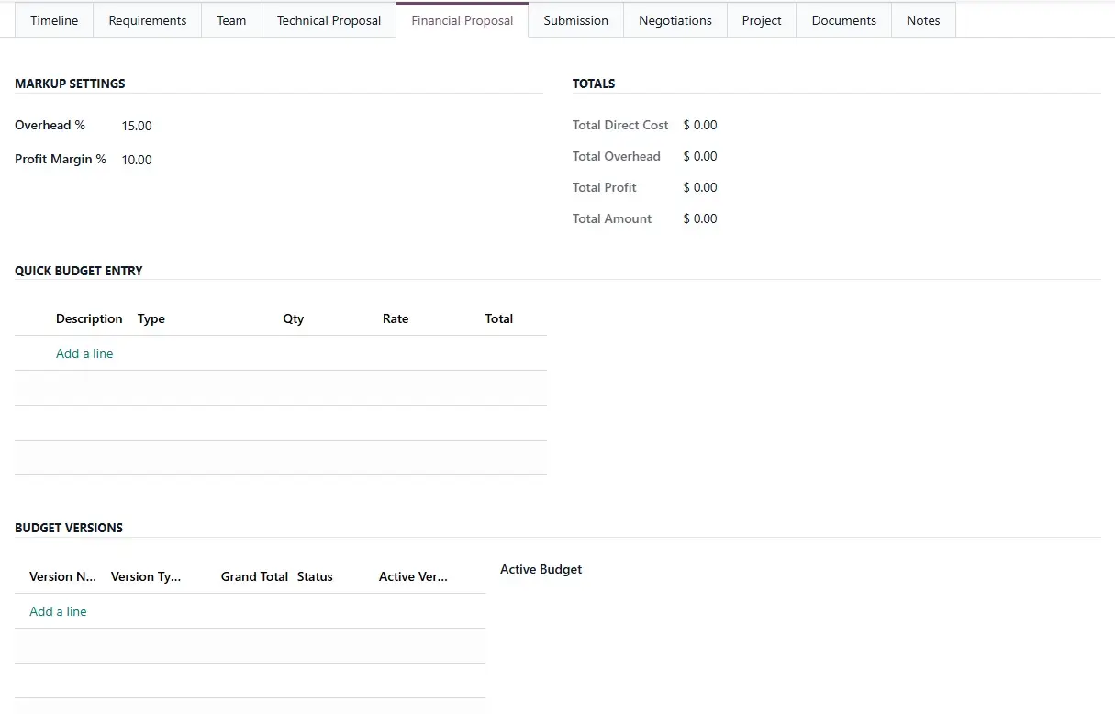Sort by the Description column header
Viewport: 1115px width, 714px height.
pyautogui.click(x=89, y=318)
